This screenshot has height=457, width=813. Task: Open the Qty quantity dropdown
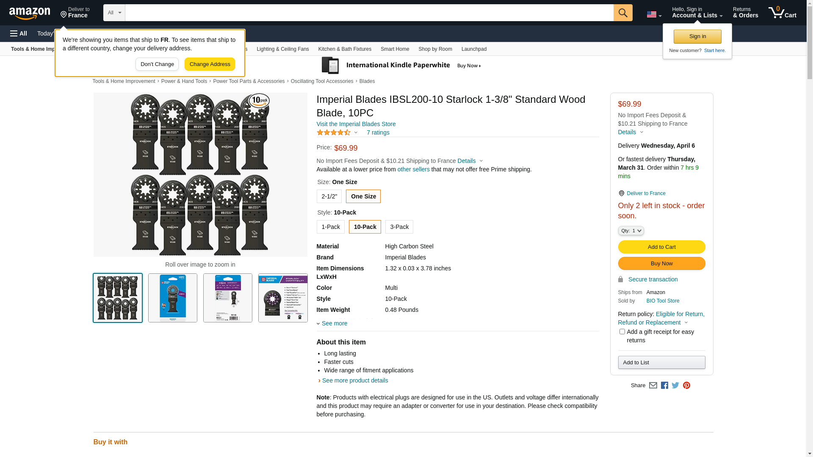coord(631,231)
